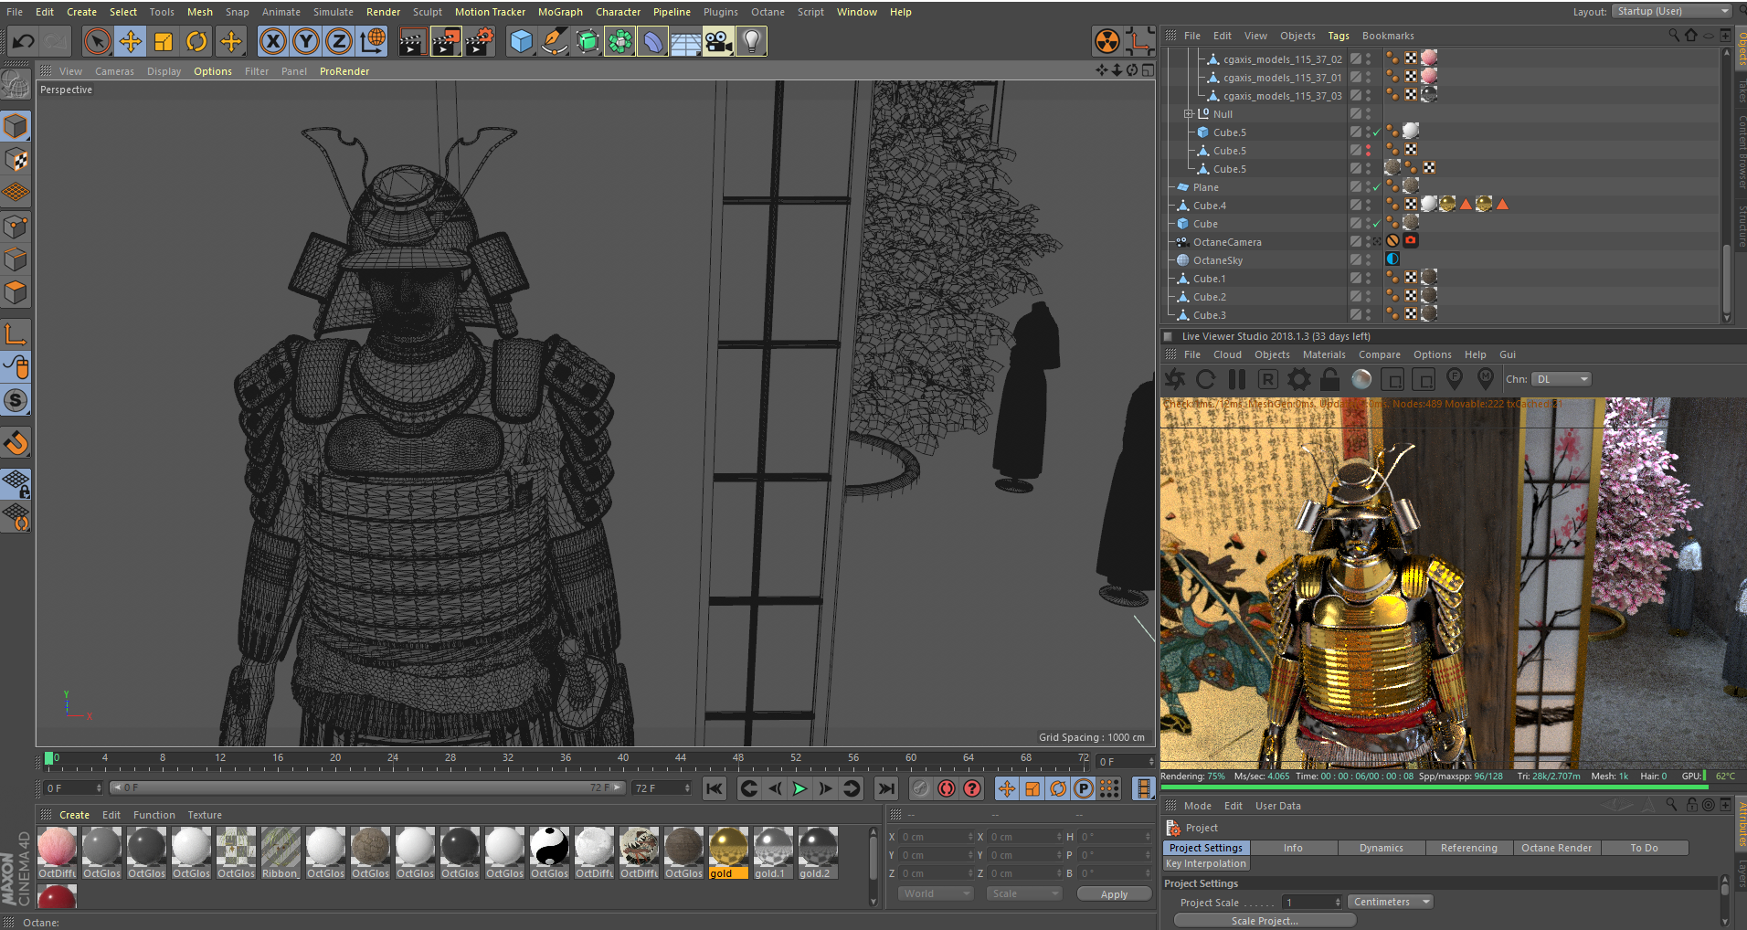Open the MoGraph menu
This screenshot has width=1747, height=930.
click(x=559, y=12)
